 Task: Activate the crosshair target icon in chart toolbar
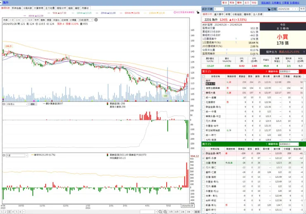coord(96,20)
